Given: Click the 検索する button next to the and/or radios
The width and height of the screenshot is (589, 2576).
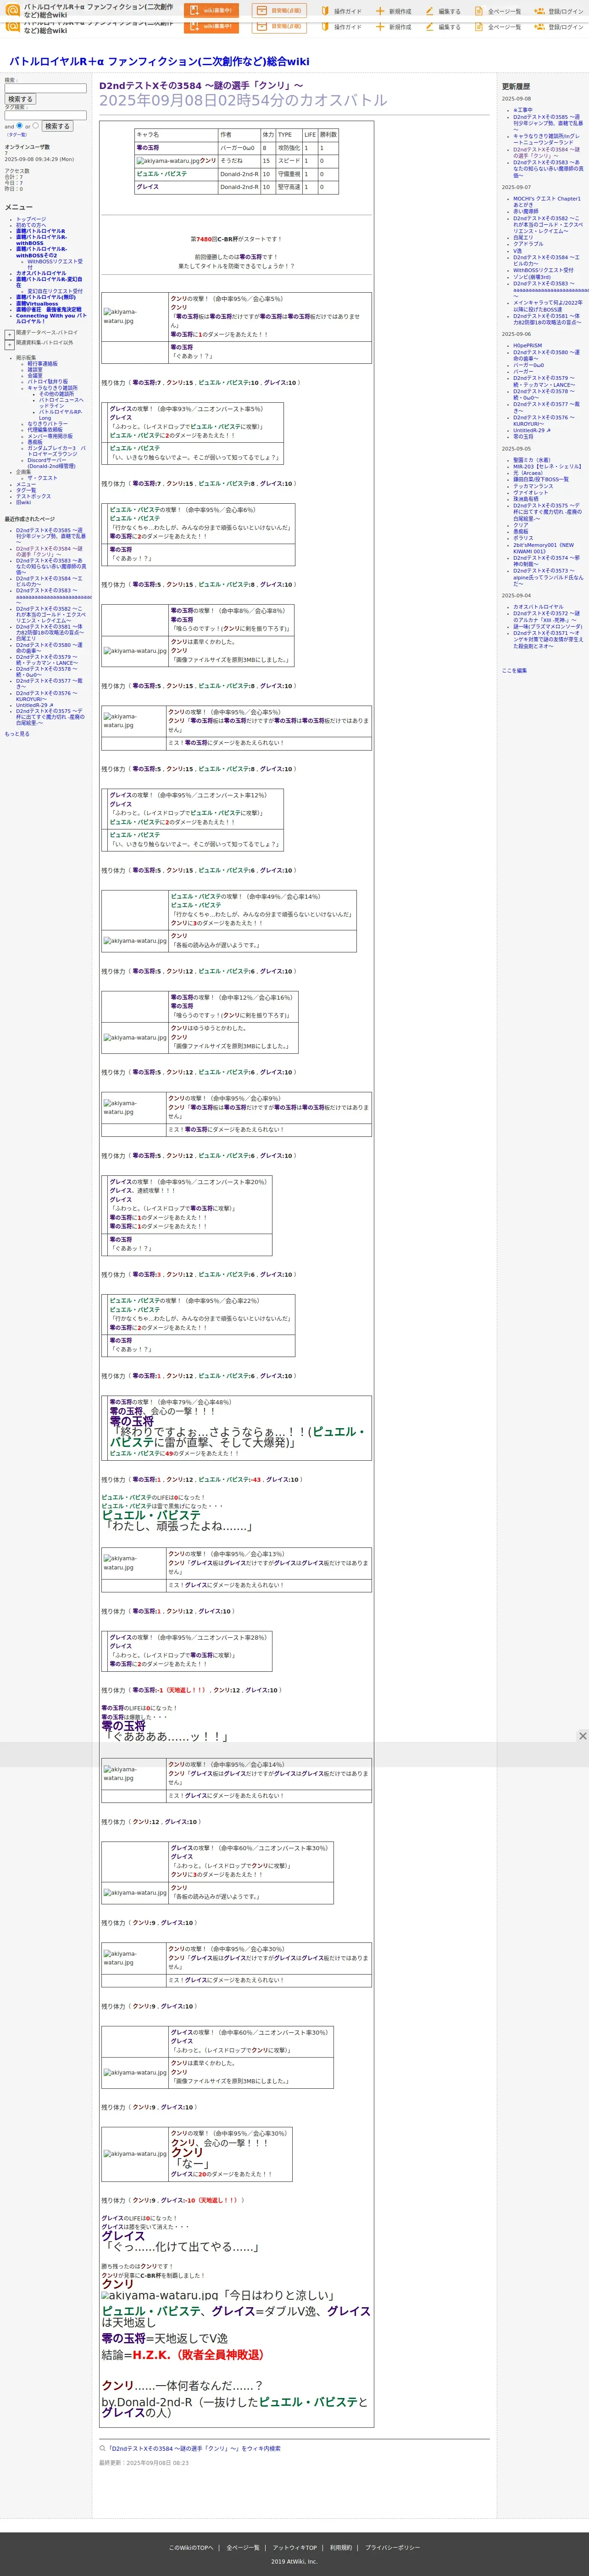Looking at the screenshot, I should [x=57, y=126].
